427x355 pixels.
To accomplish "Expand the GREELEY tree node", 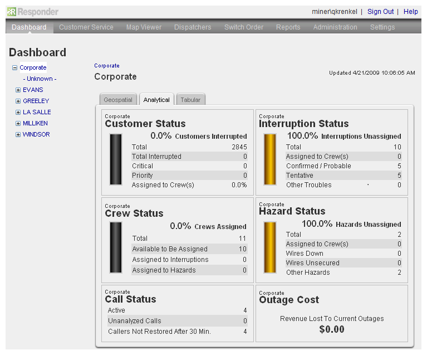I will (18, 101).
